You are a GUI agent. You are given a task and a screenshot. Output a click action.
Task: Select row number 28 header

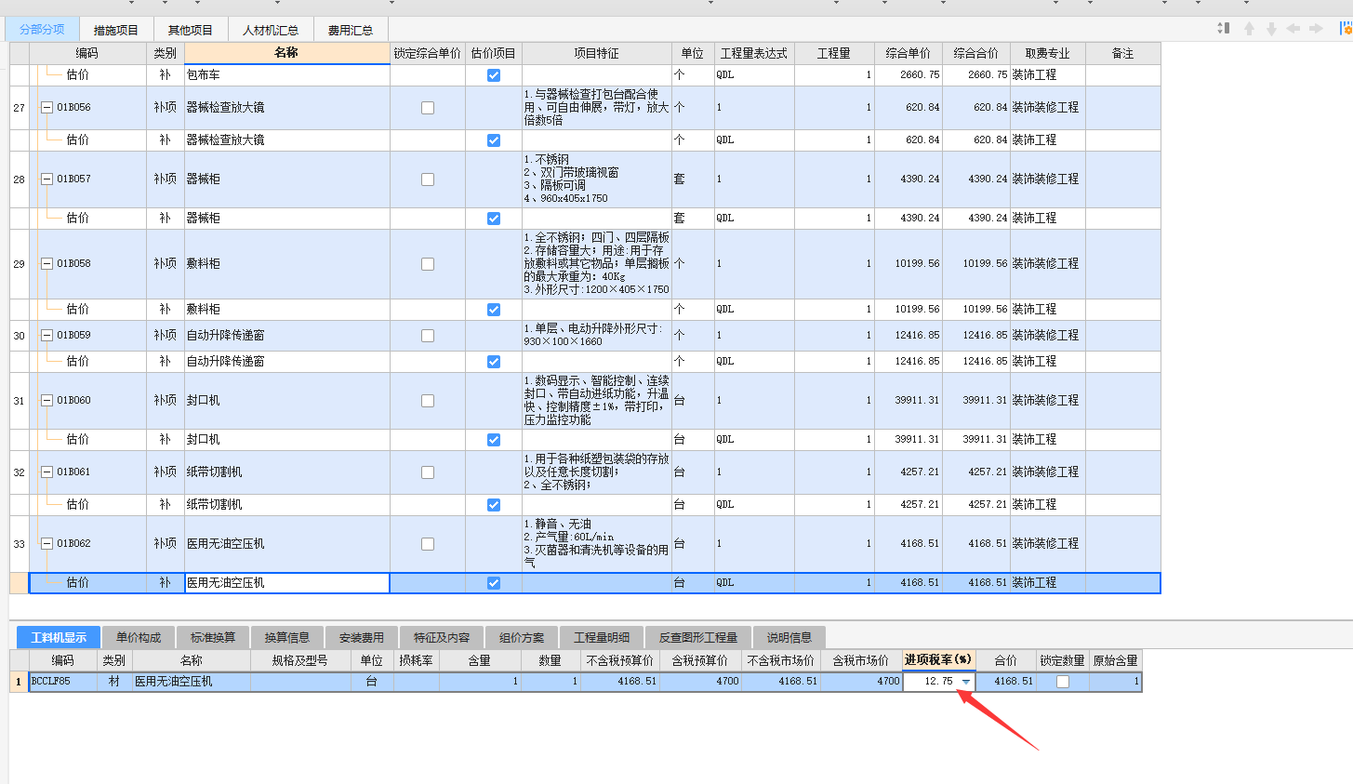click(x=20, y=179)
